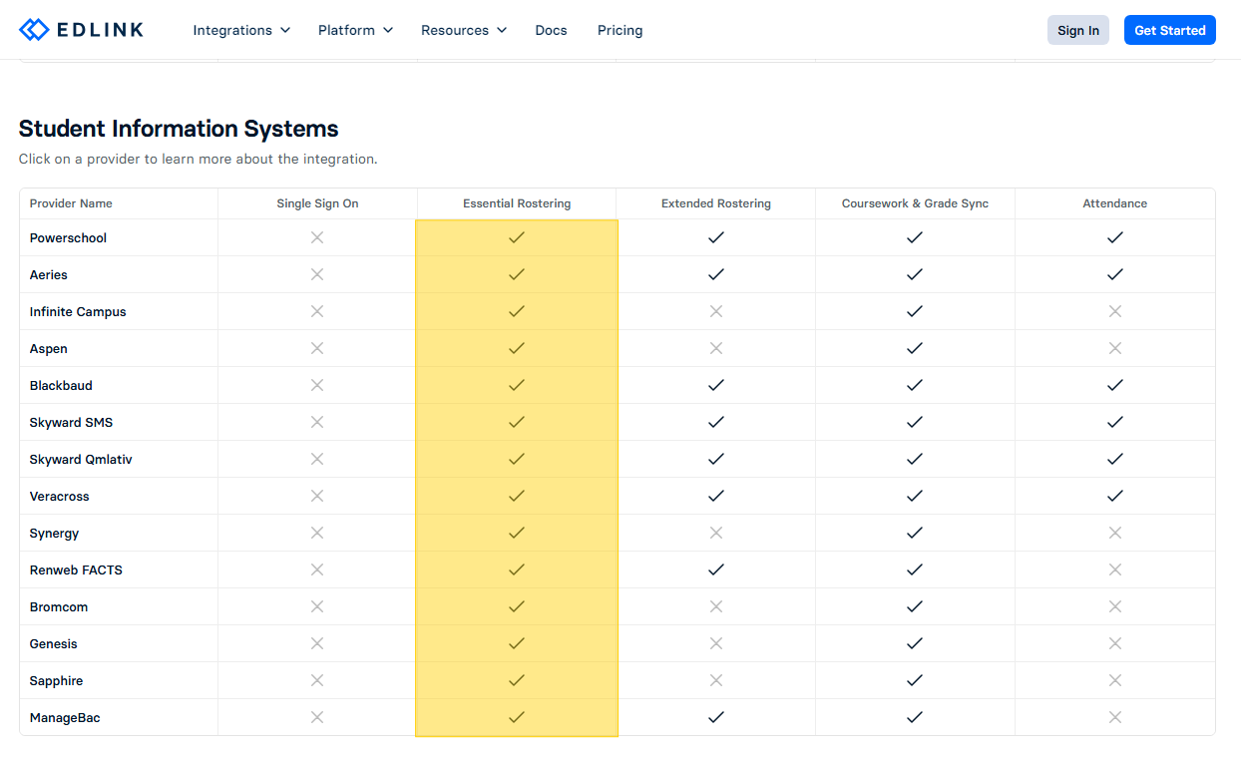Click the Extended Rostering column header
The image size is (1241, 759).
click(716, 203)
